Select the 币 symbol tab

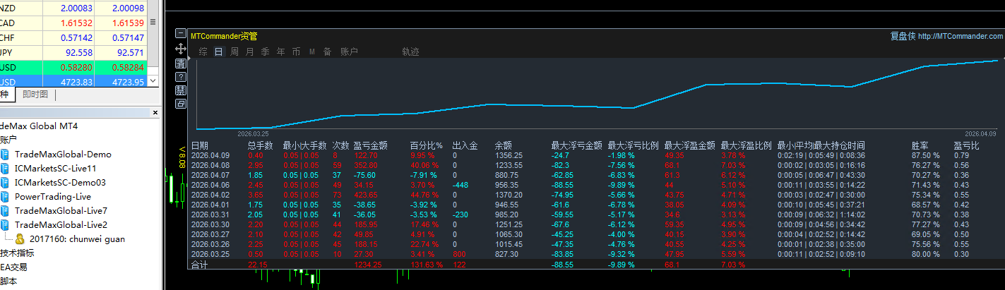pyautogui.click(x=296, y=52)
